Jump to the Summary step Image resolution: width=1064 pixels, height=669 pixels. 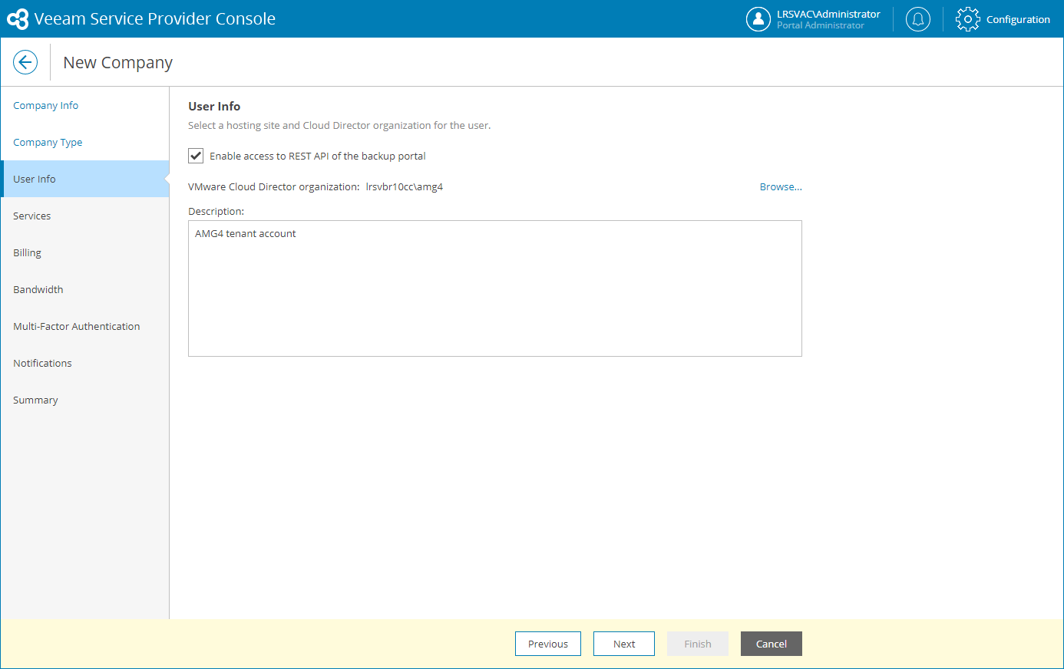(x=35, y=400)
